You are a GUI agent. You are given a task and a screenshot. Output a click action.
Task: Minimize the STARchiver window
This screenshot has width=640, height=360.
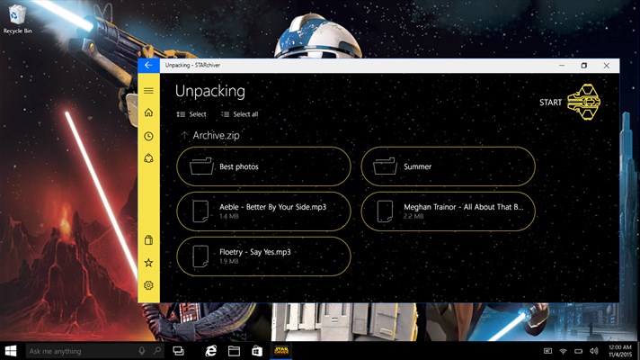[562, 66]
